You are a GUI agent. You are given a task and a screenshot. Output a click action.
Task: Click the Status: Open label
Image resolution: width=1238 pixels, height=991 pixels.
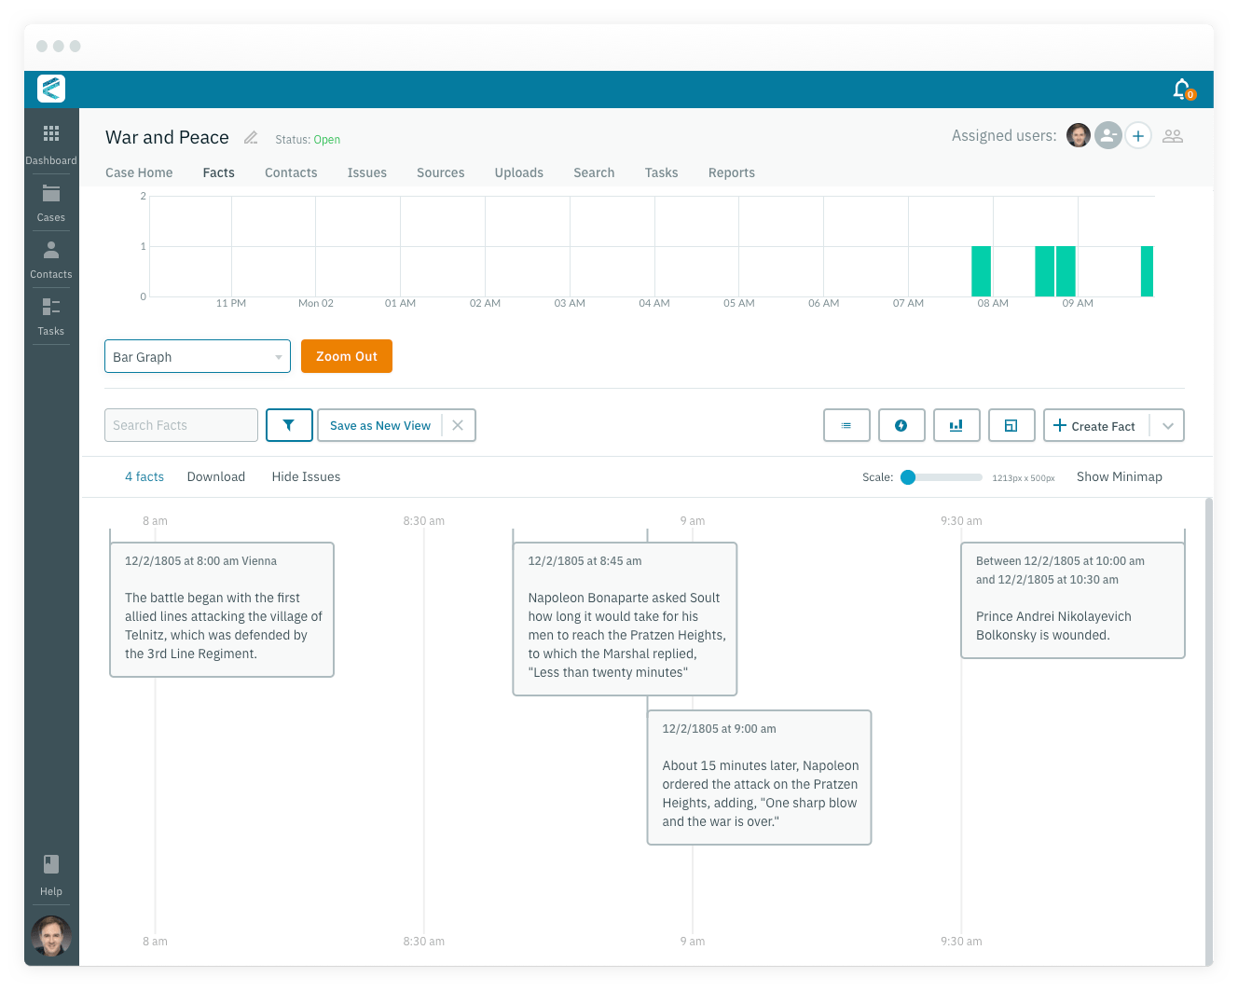[x=308, y=140]
